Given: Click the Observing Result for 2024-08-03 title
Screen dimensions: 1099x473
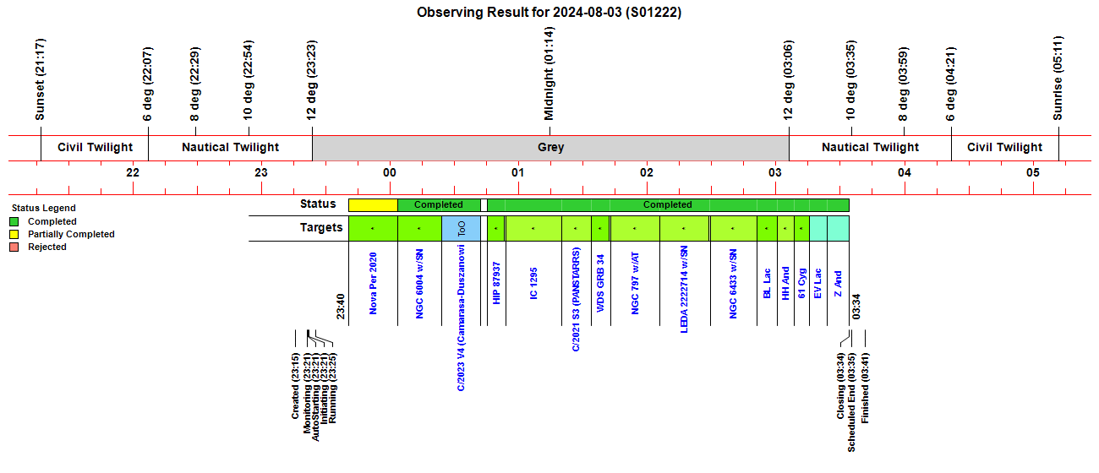Looking at the screenshot, I should [x=549, y=13].
